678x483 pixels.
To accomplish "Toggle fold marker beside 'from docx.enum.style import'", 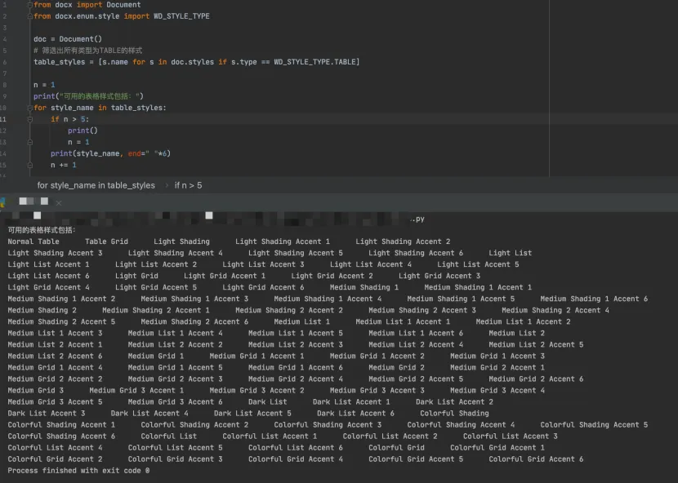I will click(x=30, y=16).
